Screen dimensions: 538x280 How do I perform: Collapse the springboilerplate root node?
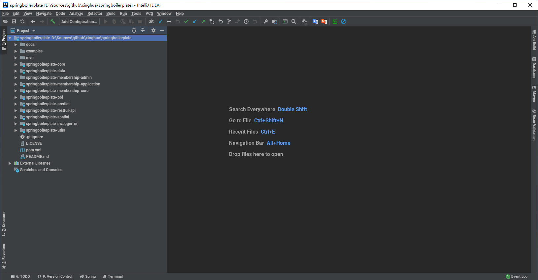tap(10, 38)
